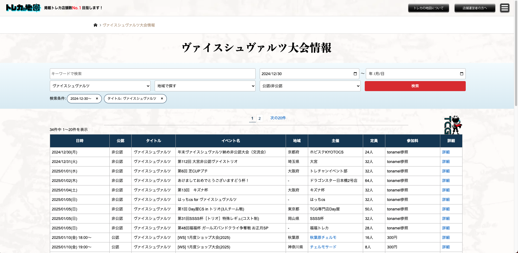Open the 秋葉原チェルモ organizer link
This screenshot has height=253, width=518.
pyautogui.click(x=323, y=238)
